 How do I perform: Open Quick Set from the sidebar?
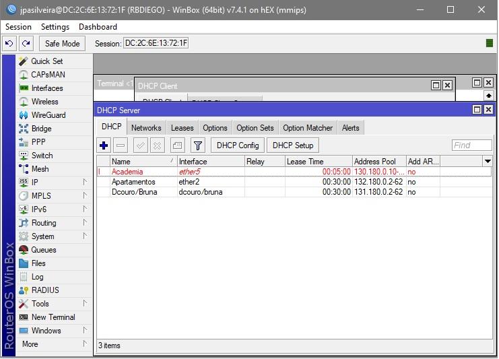54,61
